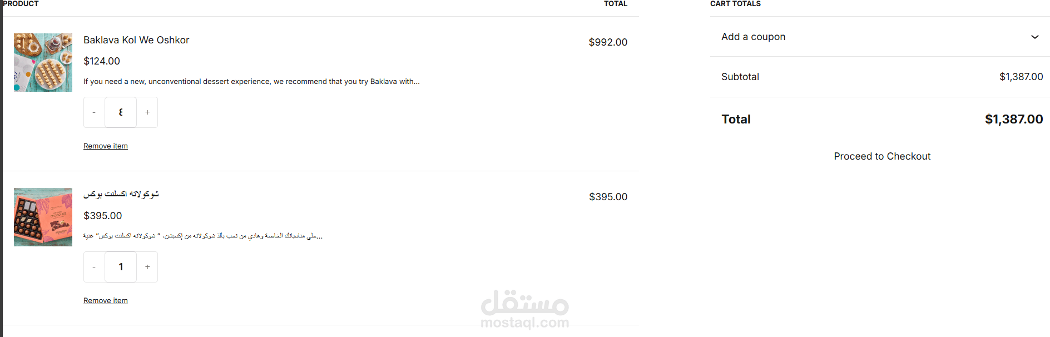Increase Baklava Kol We Oshkor quantity
The width and height of the screenshot is (1050, 337).
(147, 112)
